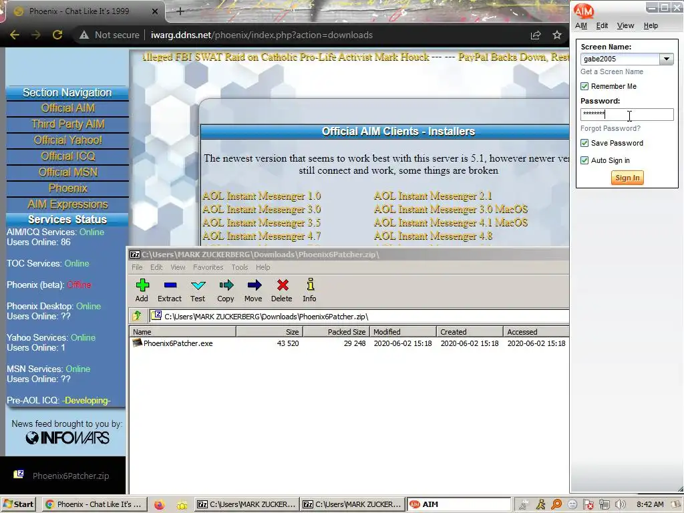This screenshot has width=684, height=513.
Task: Click the Chrome address bar URL
Action: click(262, 35)
